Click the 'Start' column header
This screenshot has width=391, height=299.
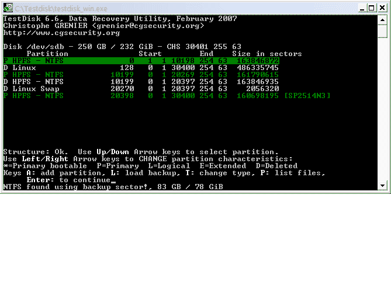[x=150, y=54]
